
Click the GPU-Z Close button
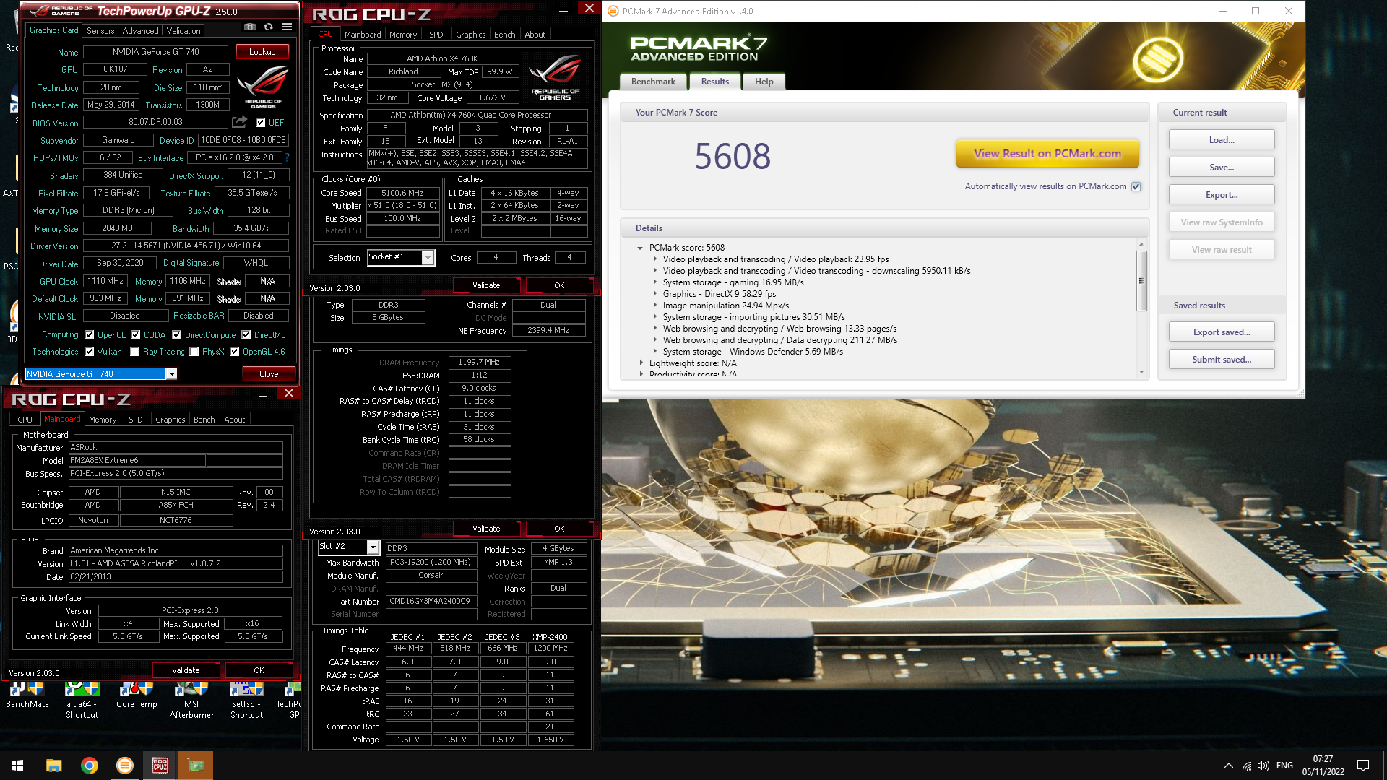(269, 374)
